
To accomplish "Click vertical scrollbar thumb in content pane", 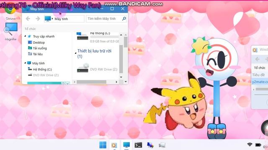I will pos(121,59).
